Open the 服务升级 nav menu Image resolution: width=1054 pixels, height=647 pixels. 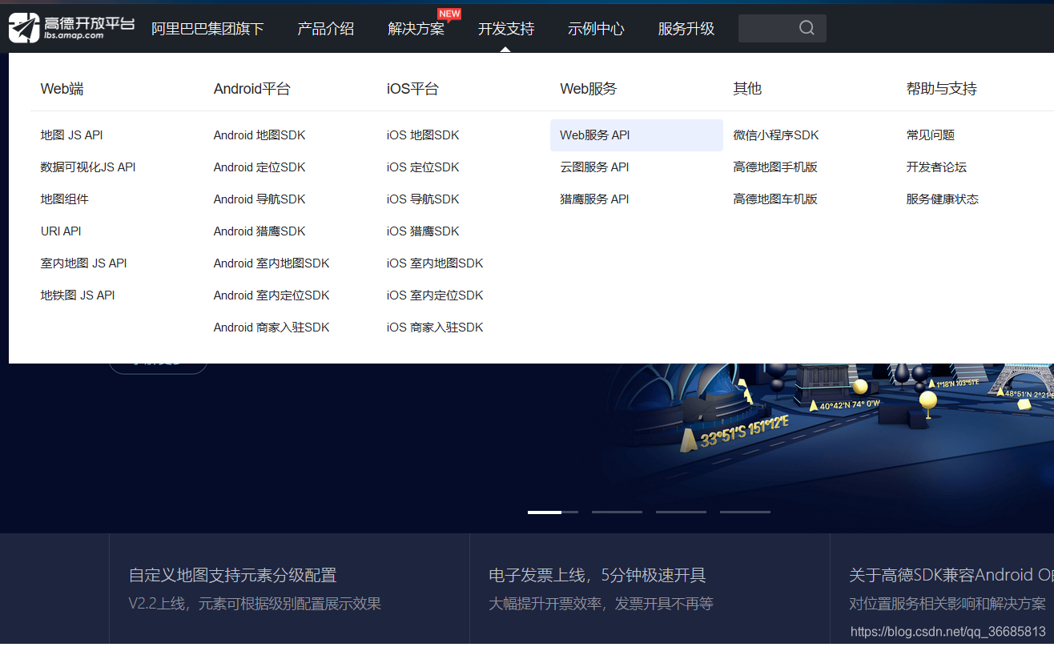pyautogui.click(x=686, y=29)
